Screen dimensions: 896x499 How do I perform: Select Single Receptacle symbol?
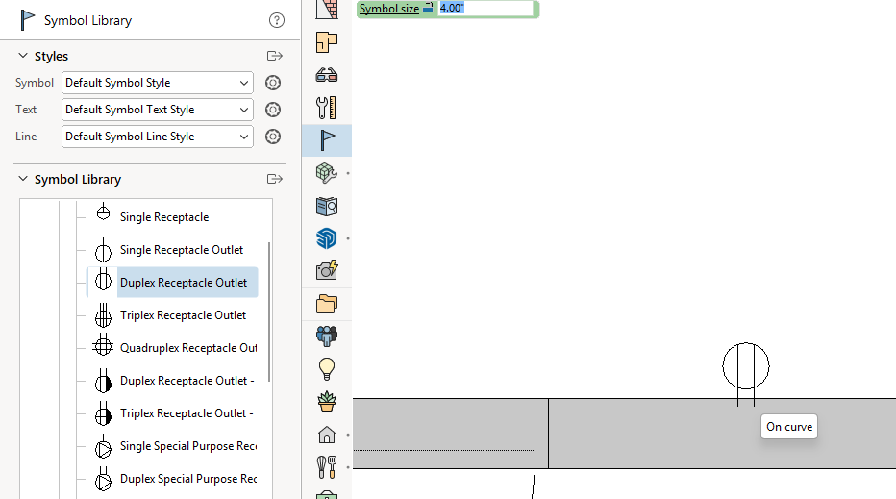coord(164,217)
